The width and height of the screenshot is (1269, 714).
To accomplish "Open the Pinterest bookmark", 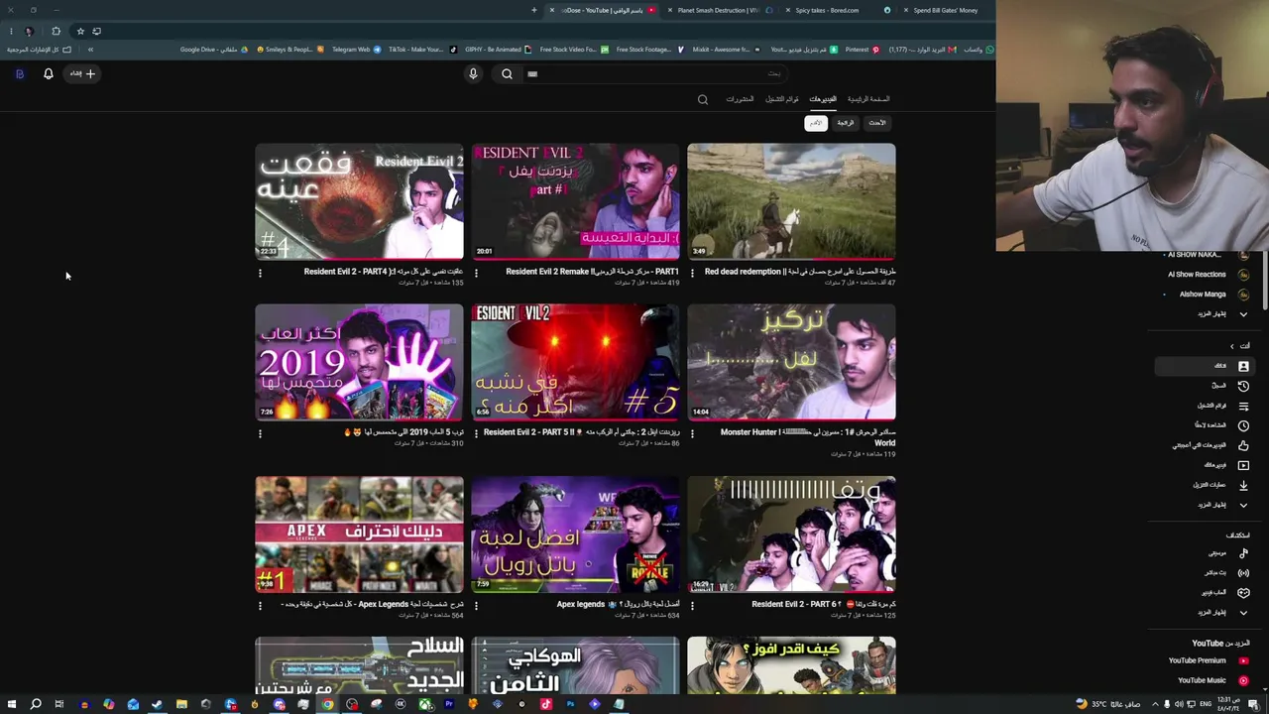I will (862, 50).
